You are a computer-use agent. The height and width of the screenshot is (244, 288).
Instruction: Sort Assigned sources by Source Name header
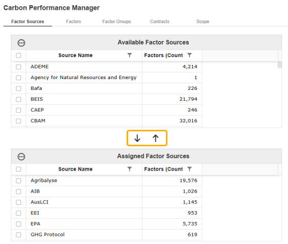[75, 169]
